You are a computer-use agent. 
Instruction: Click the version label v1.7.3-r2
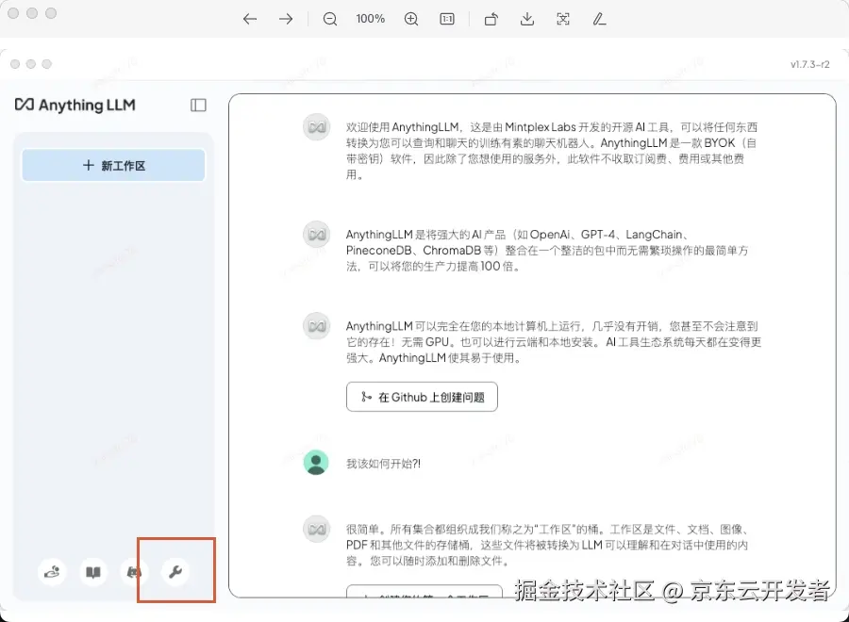[x=809, y=64]
